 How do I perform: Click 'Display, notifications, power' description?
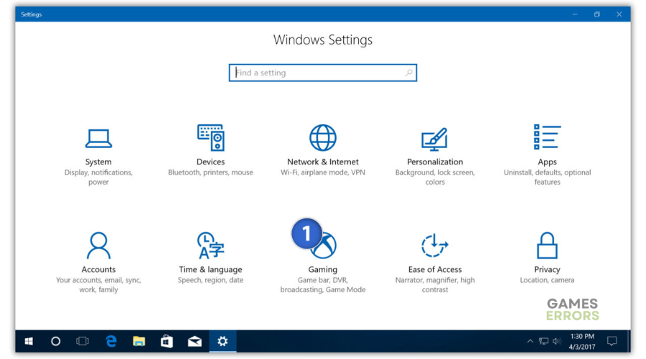[x=98, y=177]
